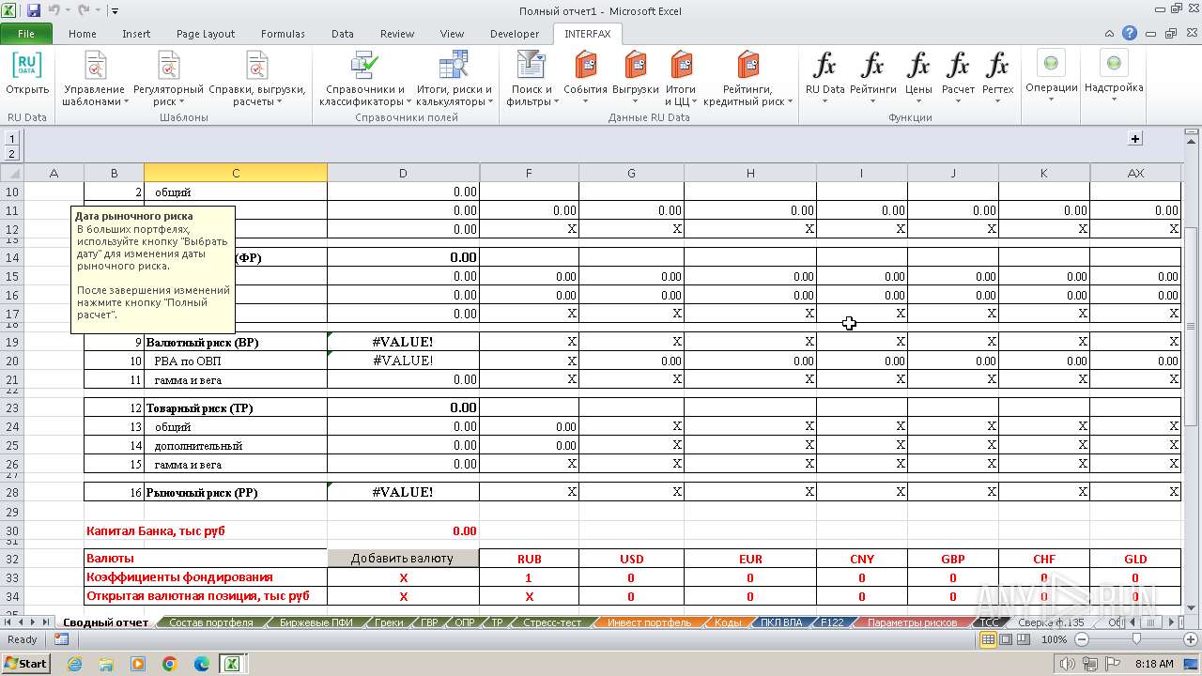Switch to the Page Layout ribbon tab
The height and width of the screenshot is (676, 1202).
click(x=206, y=34)
